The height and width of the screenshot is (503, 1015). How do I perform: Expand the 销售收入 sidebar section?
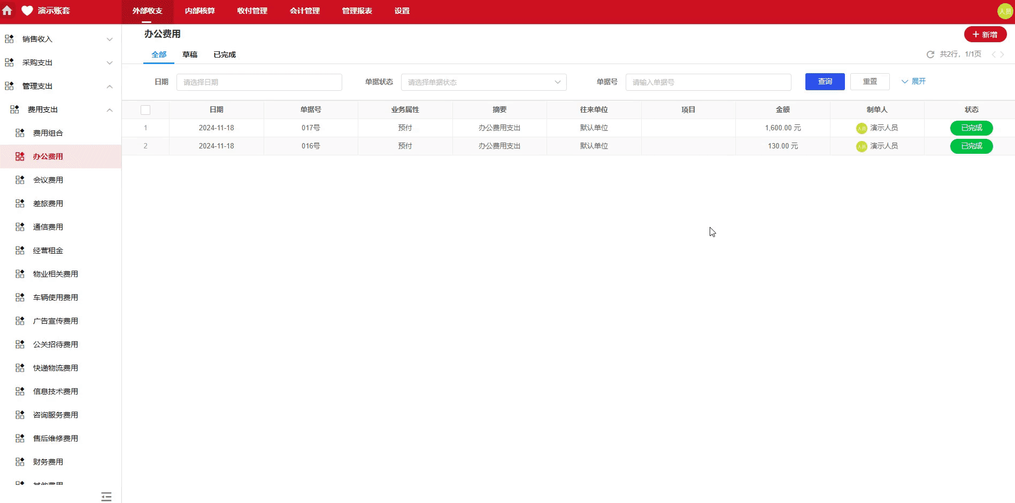coord(110,39)
